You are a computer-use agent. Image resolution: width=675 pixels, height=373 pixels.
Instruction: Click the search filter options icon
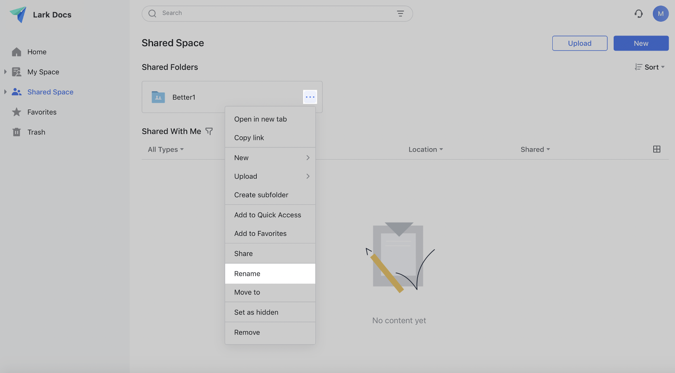coord(400,14)
